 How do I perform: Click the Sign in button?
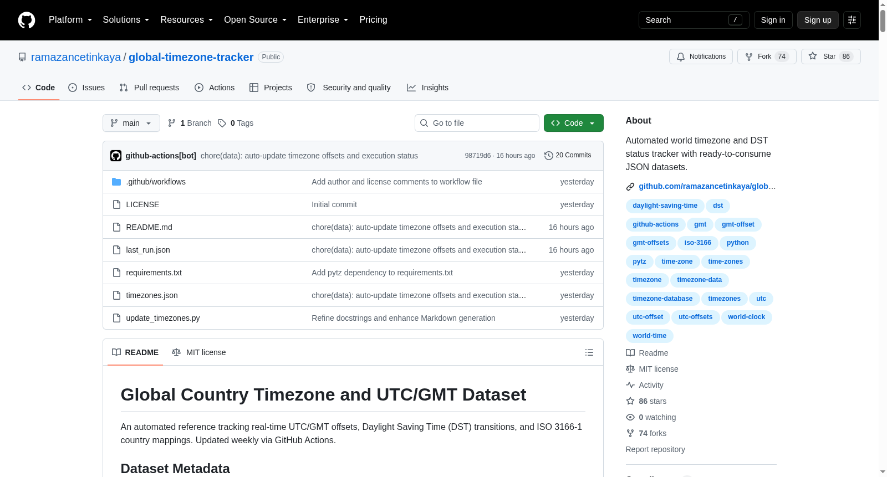tap(773, 20)
